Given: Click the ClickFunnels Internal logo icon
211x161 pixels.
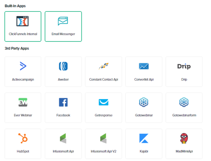Looking at the screenshot, I should [22, 21].
